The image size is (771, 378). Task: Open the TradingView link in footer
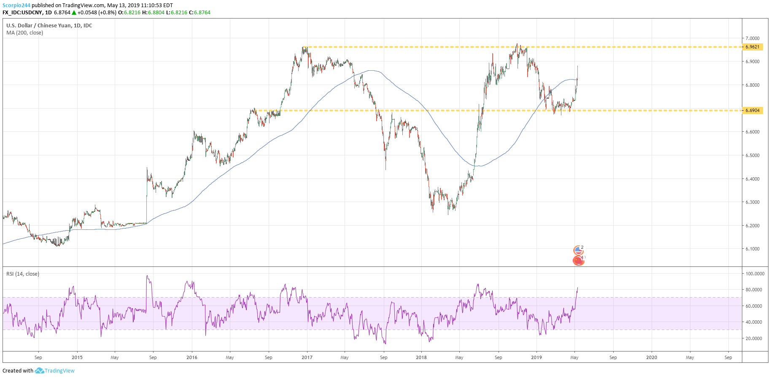[x=59, y=370]
